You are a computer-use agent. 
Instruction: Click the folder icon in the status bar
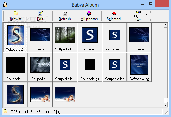pyautogui.click(x=5, y=111)
